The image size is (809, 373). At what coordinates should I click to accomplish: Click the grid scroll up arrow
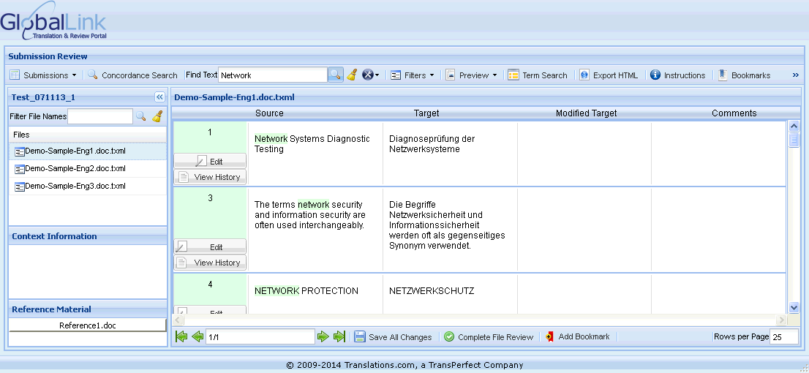[794, 126]
